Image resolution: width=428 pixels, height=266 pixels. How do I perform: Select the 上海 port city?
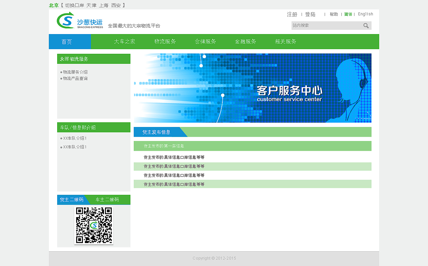tap(104, 5)
